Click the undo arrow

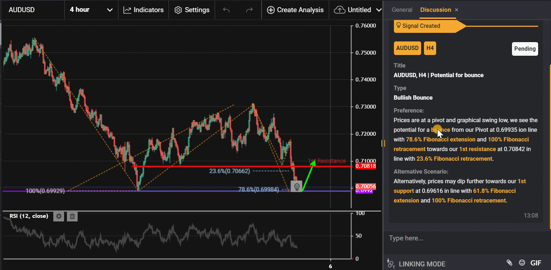(x=226, y=10)
